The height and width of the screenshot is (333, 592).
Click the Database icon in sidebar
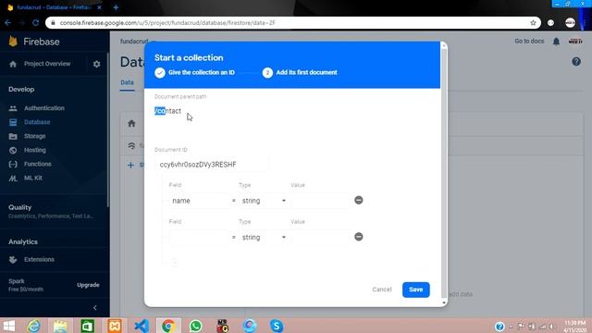point(13,122)
